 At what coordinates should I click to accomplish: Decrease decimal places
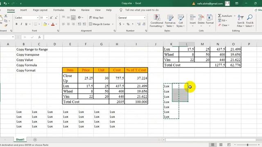click(x=144, y=24)
